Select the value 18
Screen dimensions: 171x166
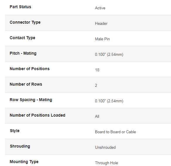coord(97,70)
